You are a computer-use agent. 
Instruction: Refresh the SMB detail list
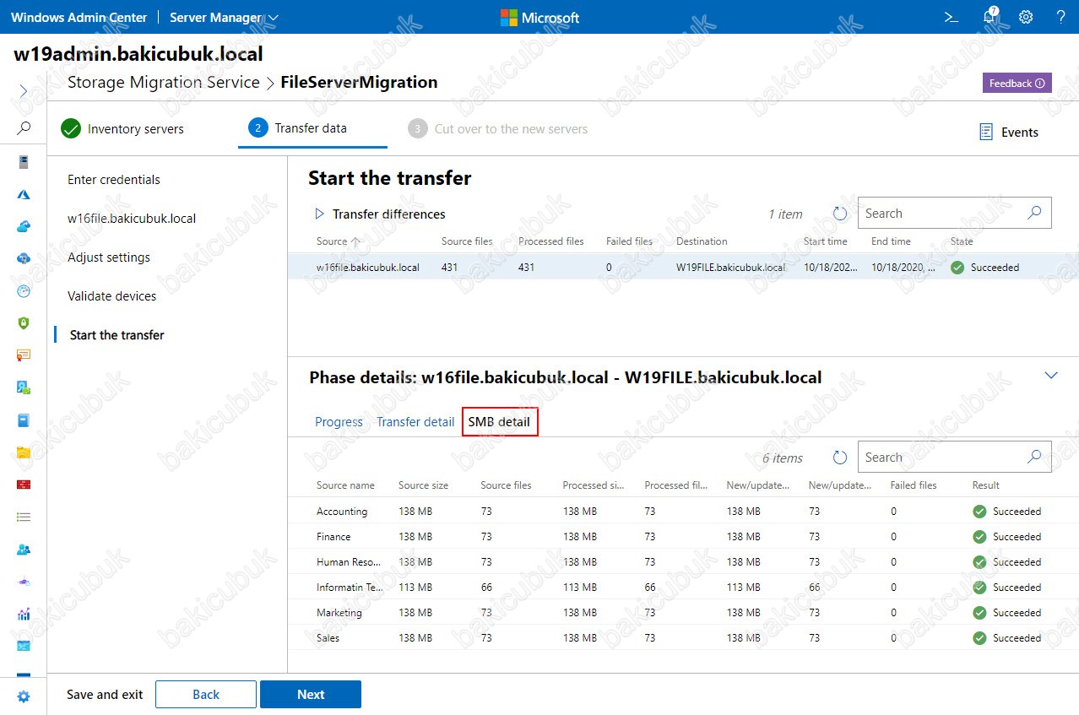pos(839,458)
